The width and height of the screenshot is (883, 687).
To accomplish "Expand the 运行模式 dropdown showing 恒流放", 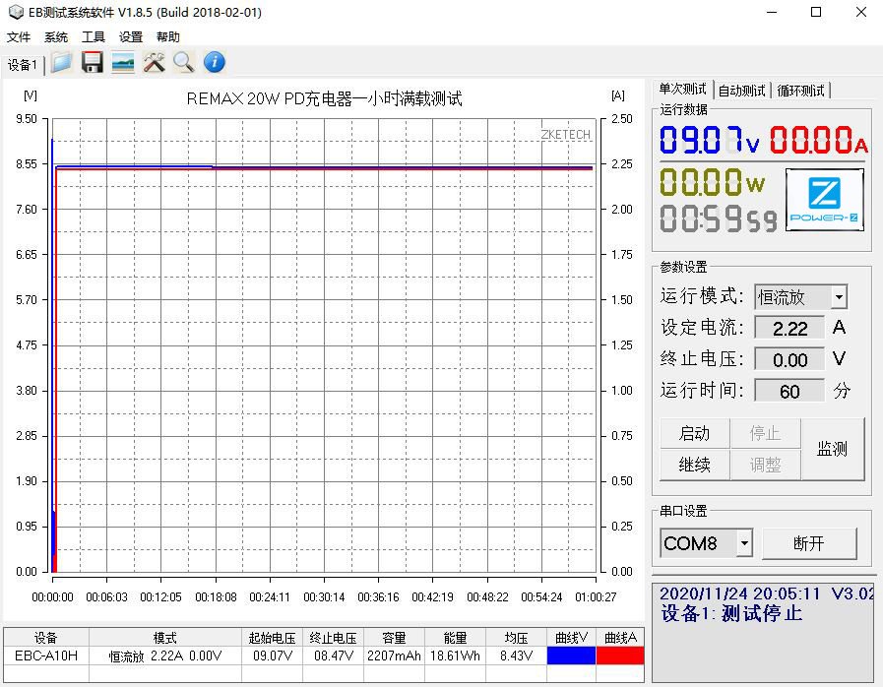I will [x=839, y=297].
